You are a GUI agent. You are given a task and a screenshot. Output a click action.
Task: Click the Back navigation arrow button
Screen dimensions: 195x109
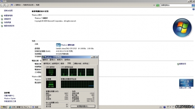pyautogui.click(x=2, y=5)
